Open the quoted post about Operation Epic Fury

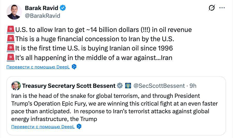[x=114, y=107]
